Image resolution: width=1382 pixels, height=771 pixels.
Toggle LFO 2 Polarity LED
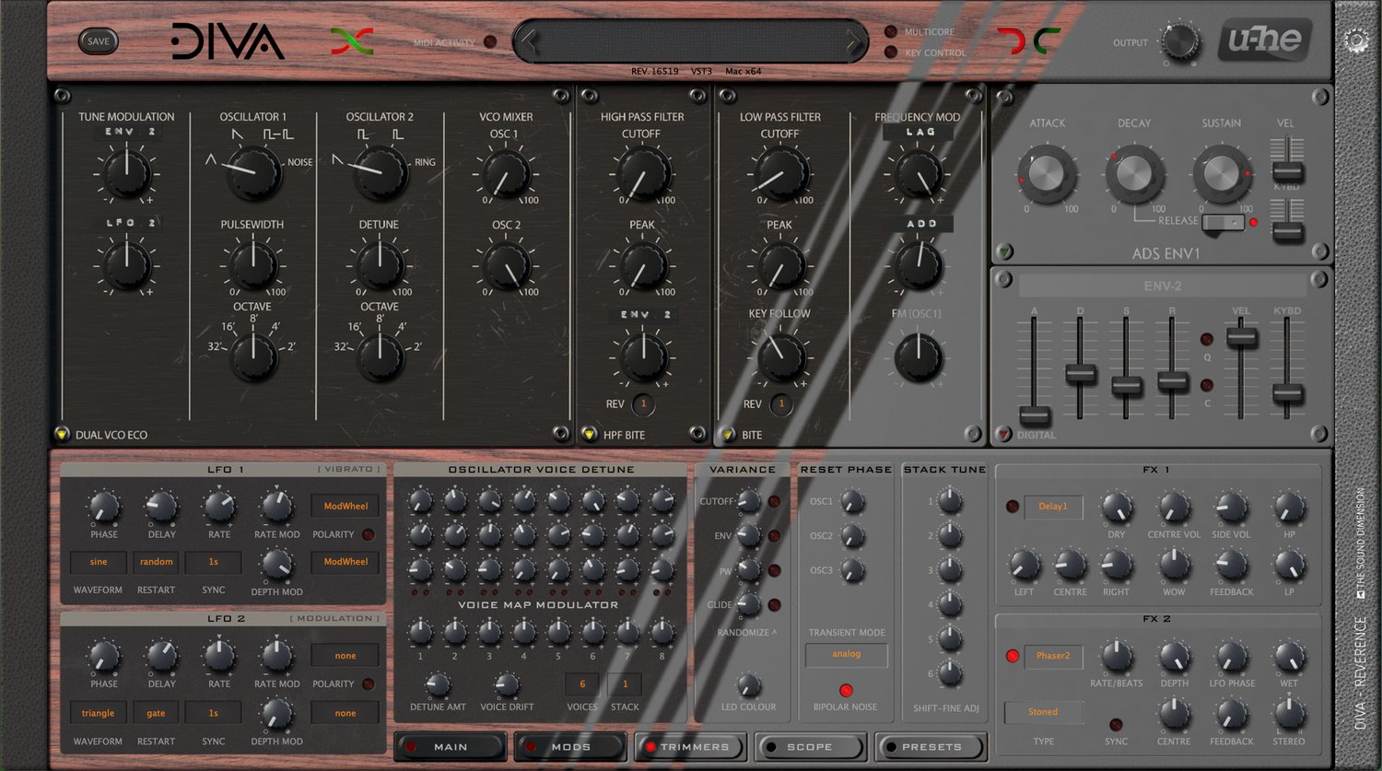[x=368, y=683]
